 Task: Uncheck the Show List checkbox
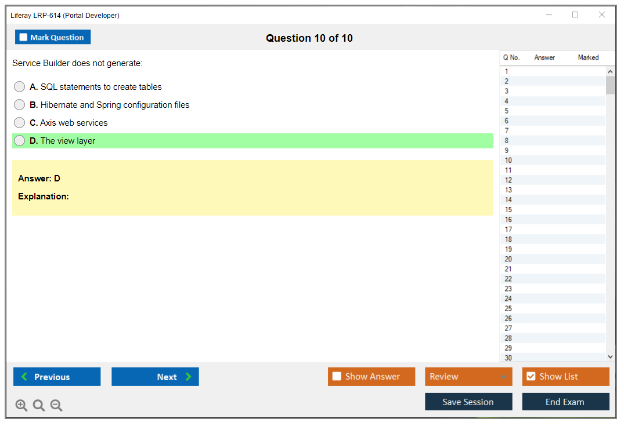pyautogui.click(x=531, y=377)
